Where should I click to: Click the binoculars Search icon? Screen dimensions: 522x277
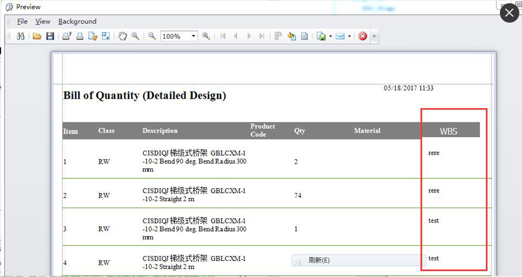21,36
